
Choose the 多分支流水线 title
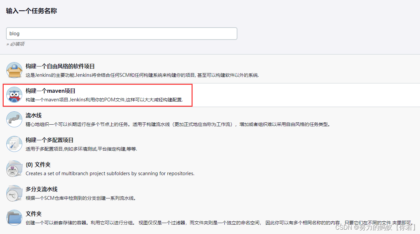pyautogui.click(x=42, y=189)
